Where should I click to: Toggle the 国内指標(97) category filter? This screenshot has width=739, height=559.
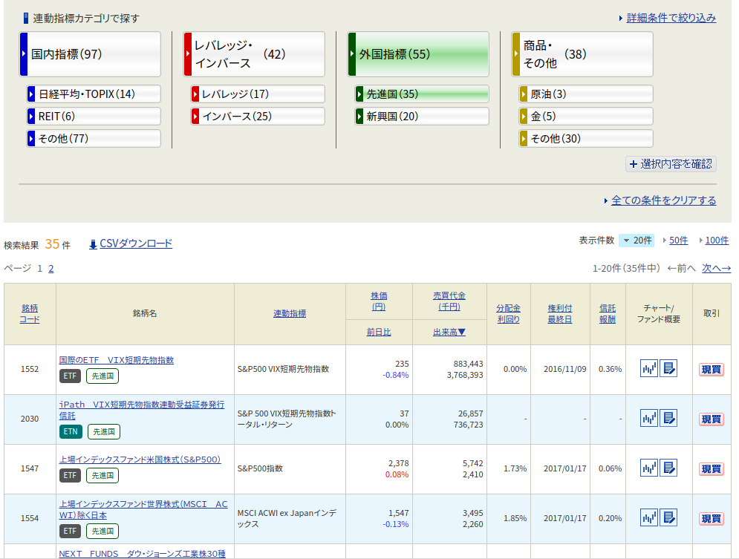(90, 54)
